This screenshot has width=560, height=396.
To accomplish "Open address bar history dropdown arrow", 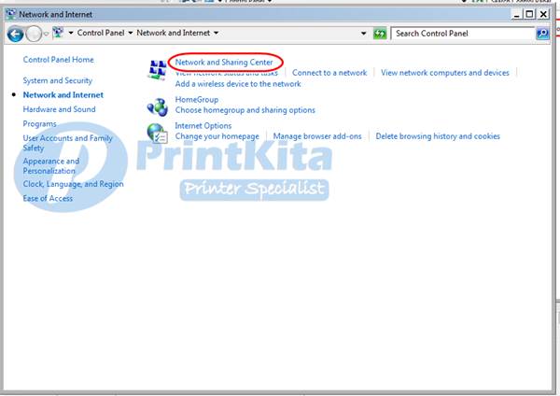I will [364, 34].
